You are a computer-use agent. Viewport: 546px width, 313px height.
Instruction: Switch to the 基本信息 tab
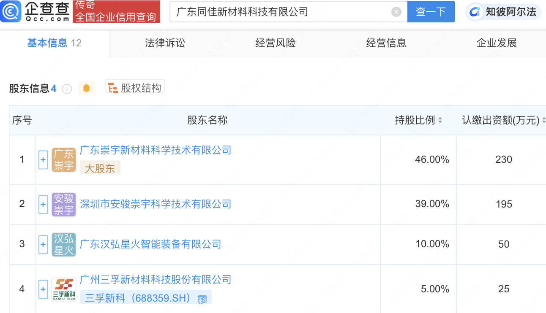[x=55, y=43]
